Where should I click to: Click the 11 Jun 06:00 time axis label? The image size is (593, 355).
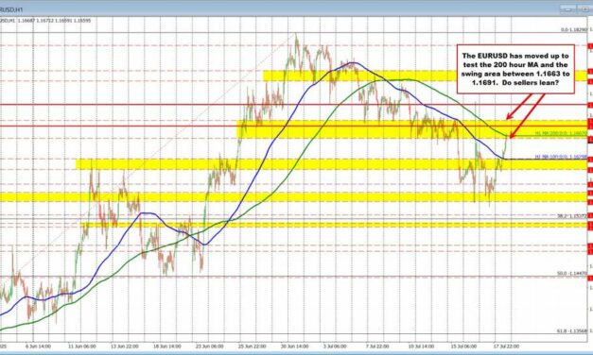coord(82,346)
